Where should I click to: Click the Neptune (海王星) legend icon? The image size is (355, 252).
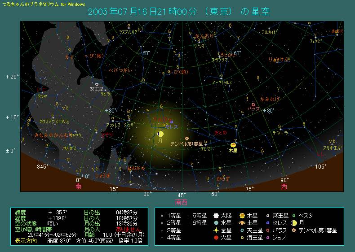(x=242, y=237)
